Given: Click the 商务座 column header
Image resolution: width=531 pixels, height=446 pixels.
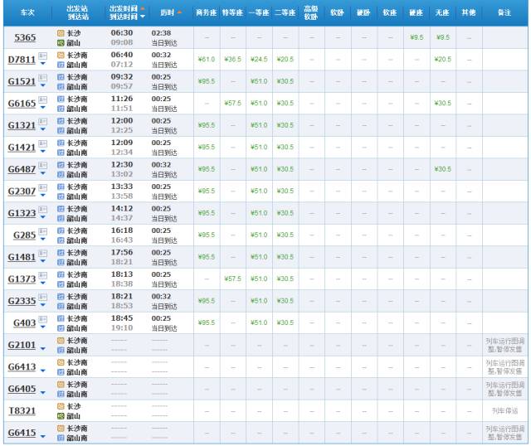Looking at the screenshot, I should [207, 13].
